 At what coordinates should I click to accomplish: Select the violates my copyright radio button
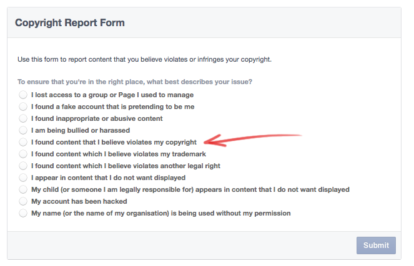coord(23,142)
